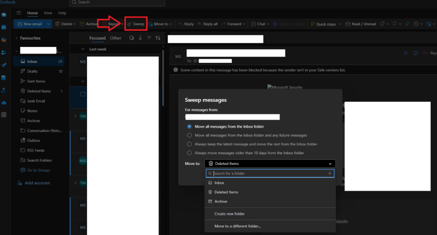
Task: Choose Deleted Items in folder dropdown list
Action: tap(270, 192)
